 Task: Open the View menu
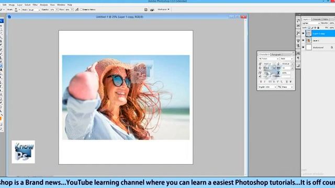coord(52,5)
